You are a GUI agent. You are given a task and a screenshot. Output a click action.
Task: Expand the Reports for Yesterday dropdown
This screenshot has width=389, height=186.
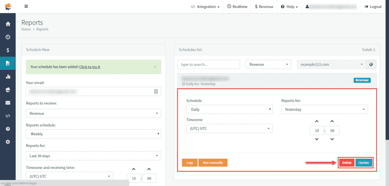coord(324,109)
